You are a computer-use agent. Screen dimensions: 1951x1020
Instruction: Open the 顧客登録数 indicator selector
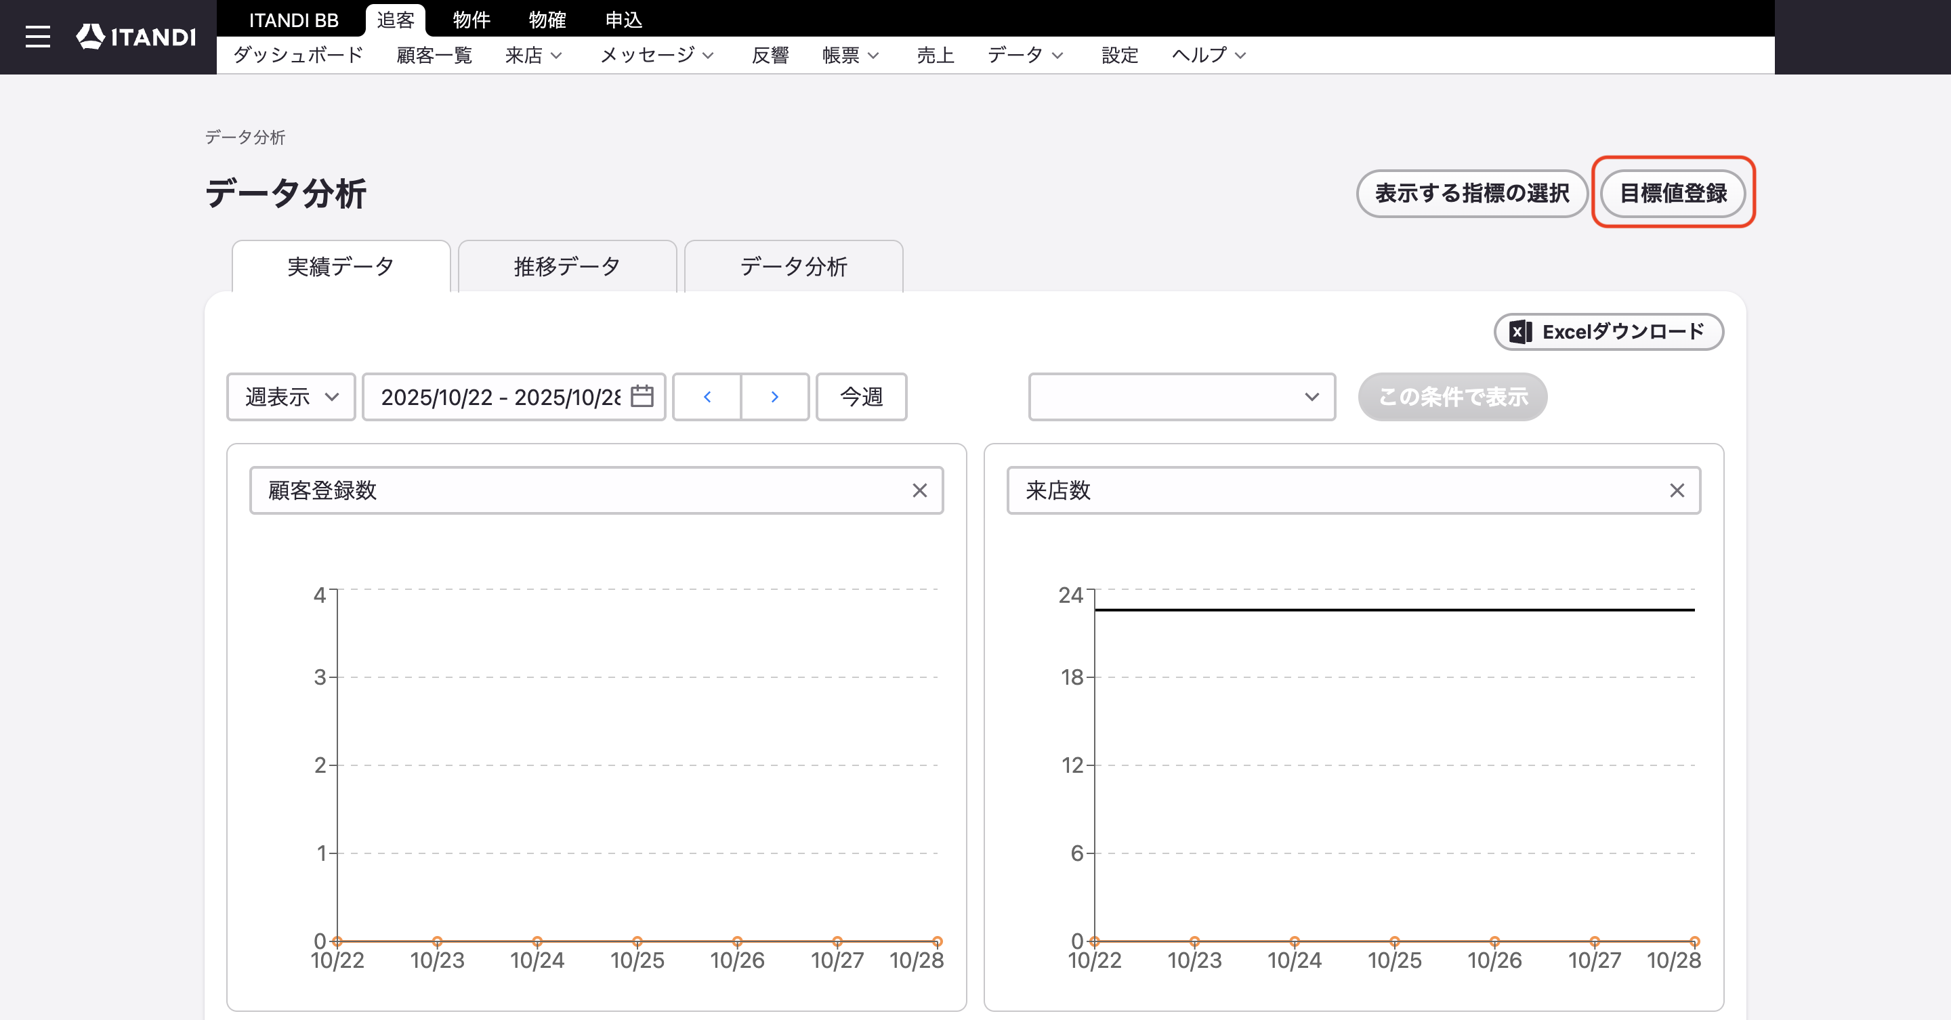[596, 490]
